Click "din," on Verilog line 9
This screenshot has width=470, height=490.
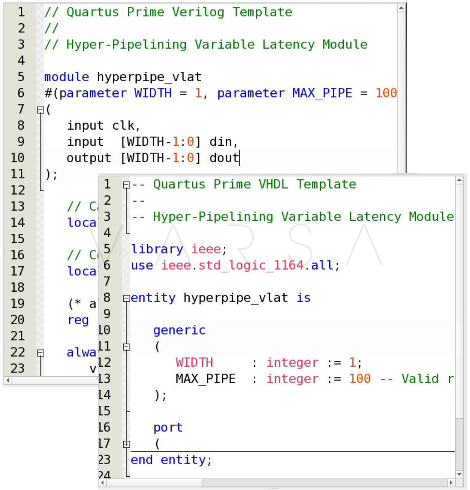coord(224,142)
